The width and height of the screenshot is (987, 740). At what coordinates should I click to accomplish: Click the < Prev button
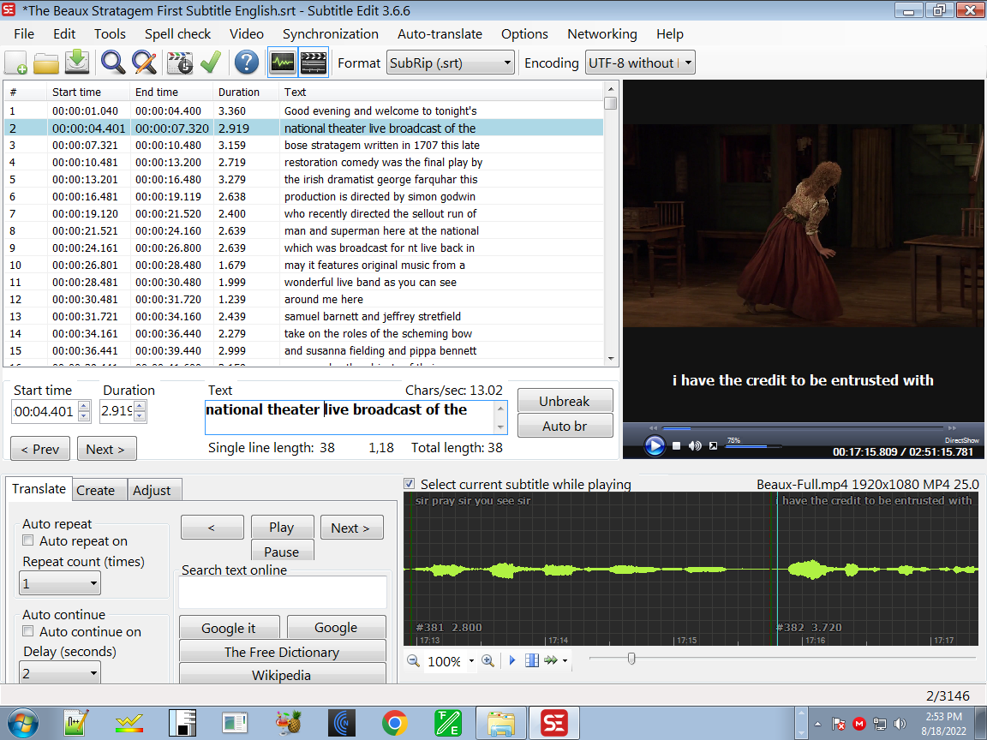[x=40, y=450]
